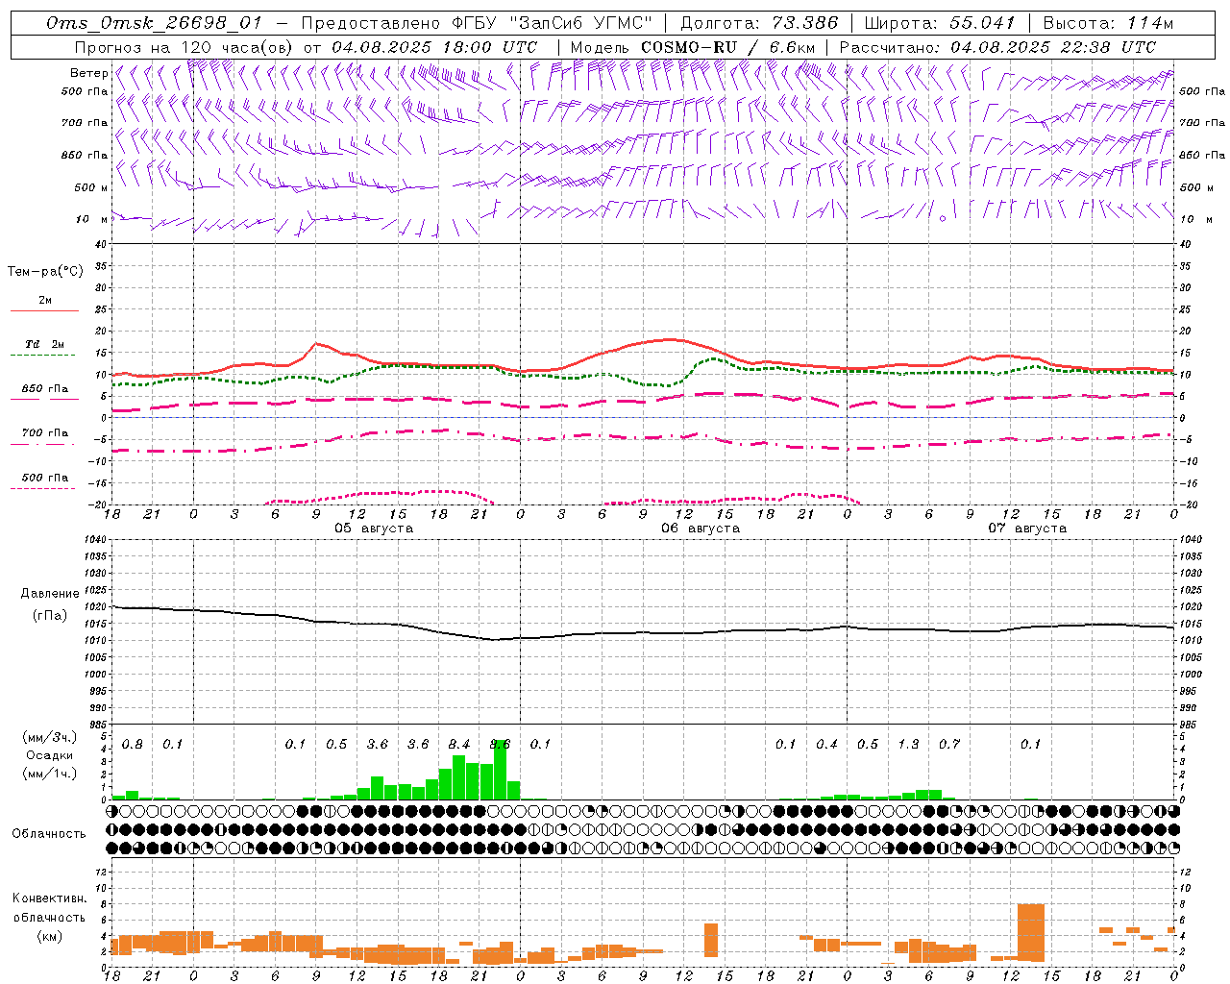Select the 05 августа date label
The image size is (1230, 984).
click(x=374, y=529)
